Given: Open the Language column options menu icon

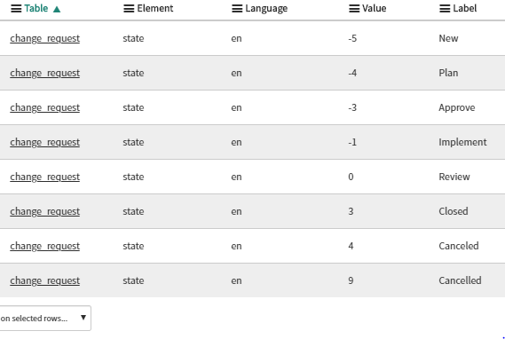Looking at the screenshot, I should point(237,9).
